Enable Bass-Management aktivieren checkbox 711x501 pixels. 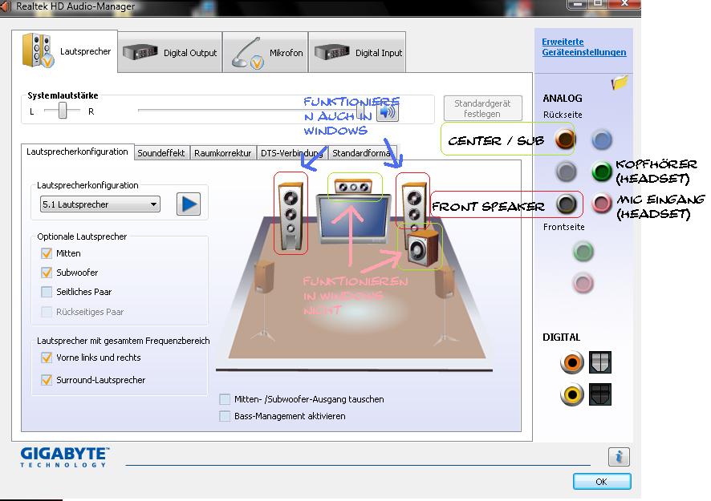[x=225, y=416]
